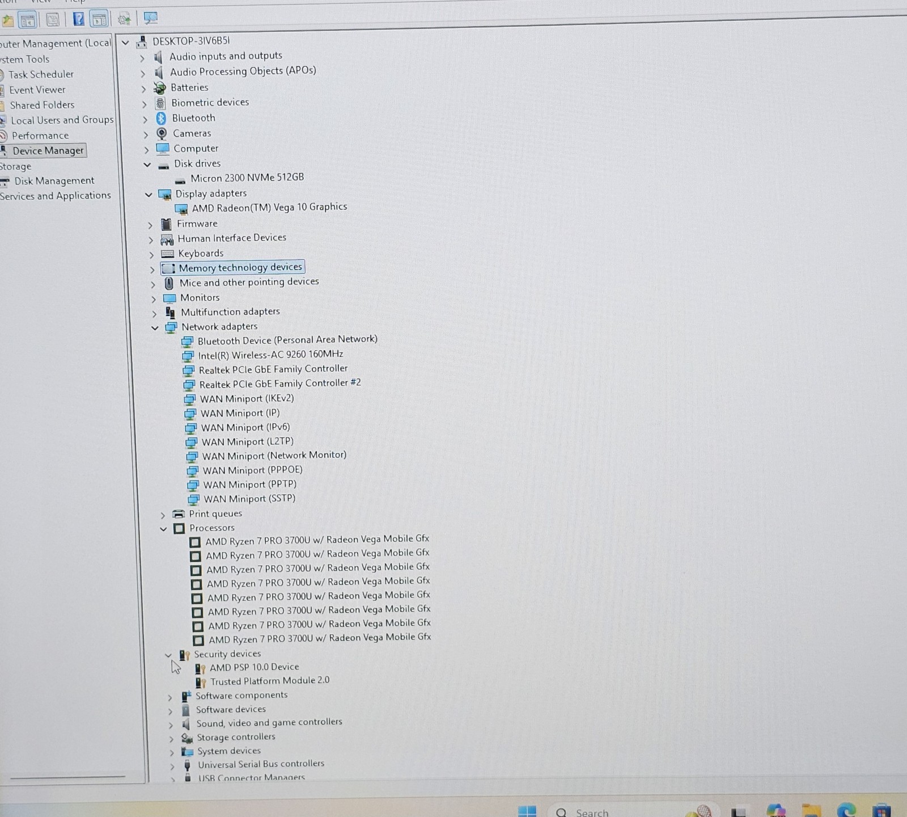Select Micron 2300 NVMe 512GB disk drive
907x817 pixels.
coord(247,178)
